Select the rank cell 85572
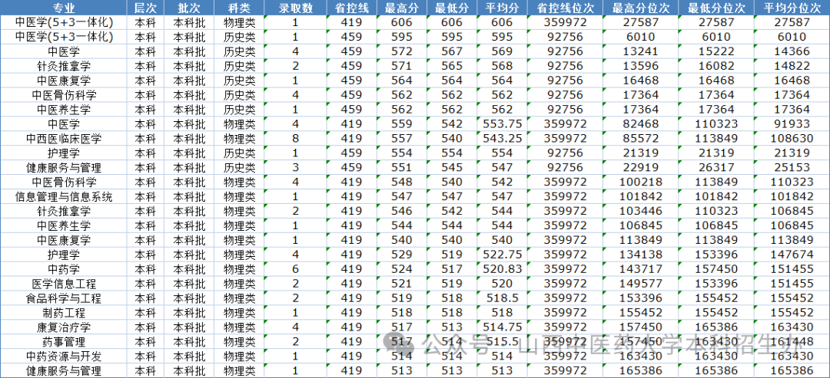 pos(641,138)
